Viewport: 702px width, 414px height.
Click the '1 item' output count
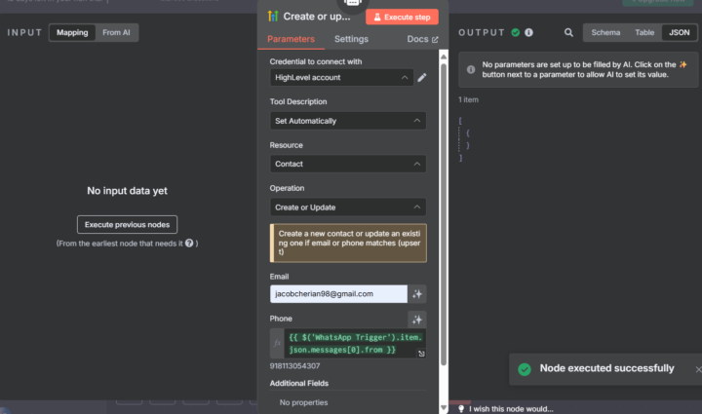point(468,99)
